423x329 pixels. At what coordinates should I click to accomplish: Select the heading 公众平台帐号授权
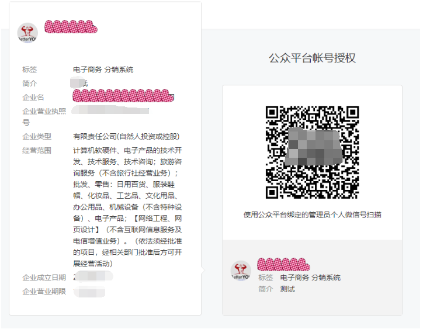coord(312,58)
